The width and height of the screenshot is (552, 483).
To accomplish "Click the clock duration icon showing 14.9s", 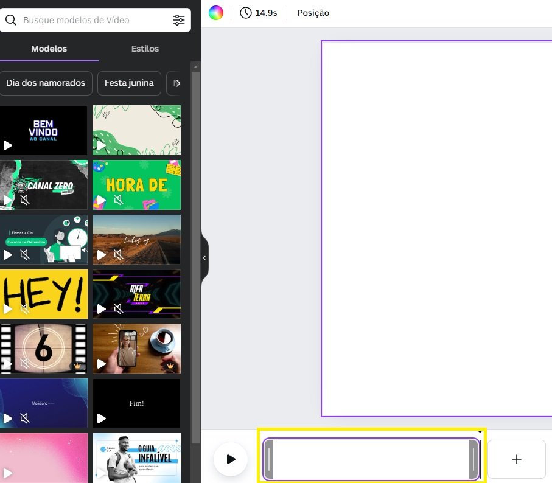I will tap(245, 12).
